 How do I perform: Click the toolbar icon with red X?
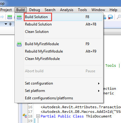[111, 17]
